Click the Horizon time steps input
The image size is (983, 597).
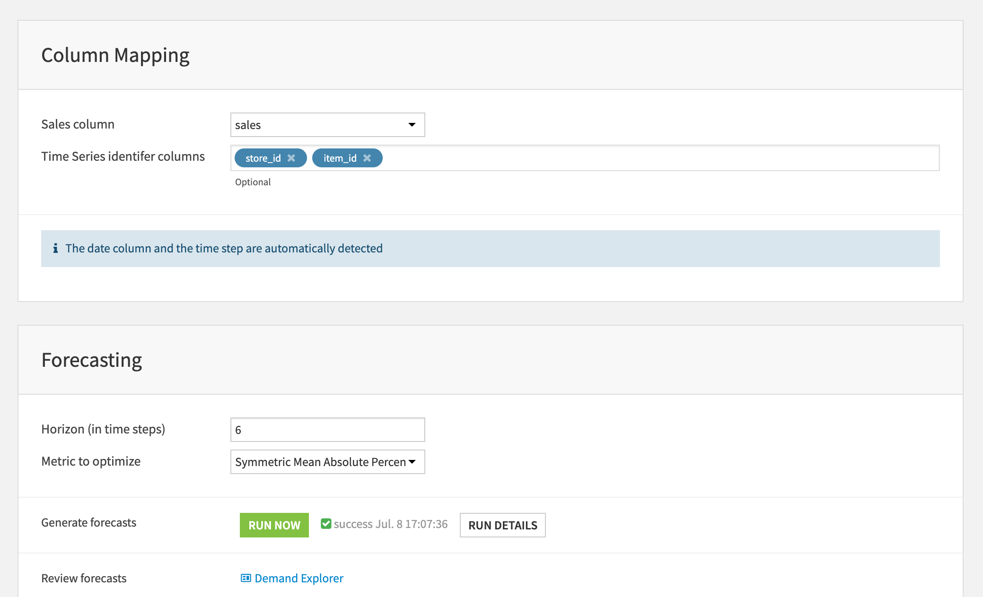(x=327, y=430)
